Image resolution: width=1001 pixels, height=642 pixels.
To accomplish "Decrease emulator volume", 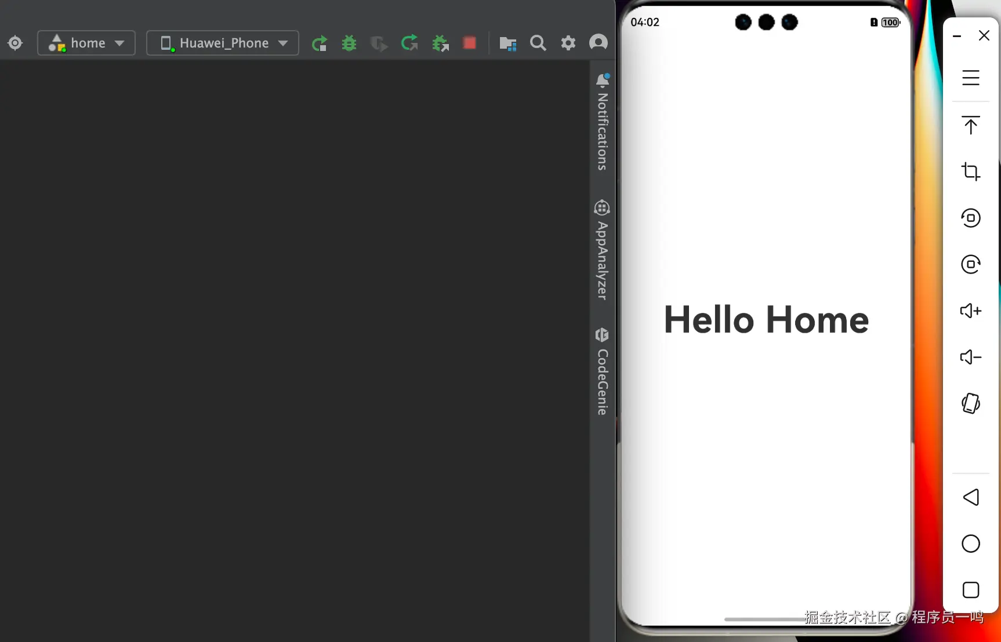I will [971, 357].
